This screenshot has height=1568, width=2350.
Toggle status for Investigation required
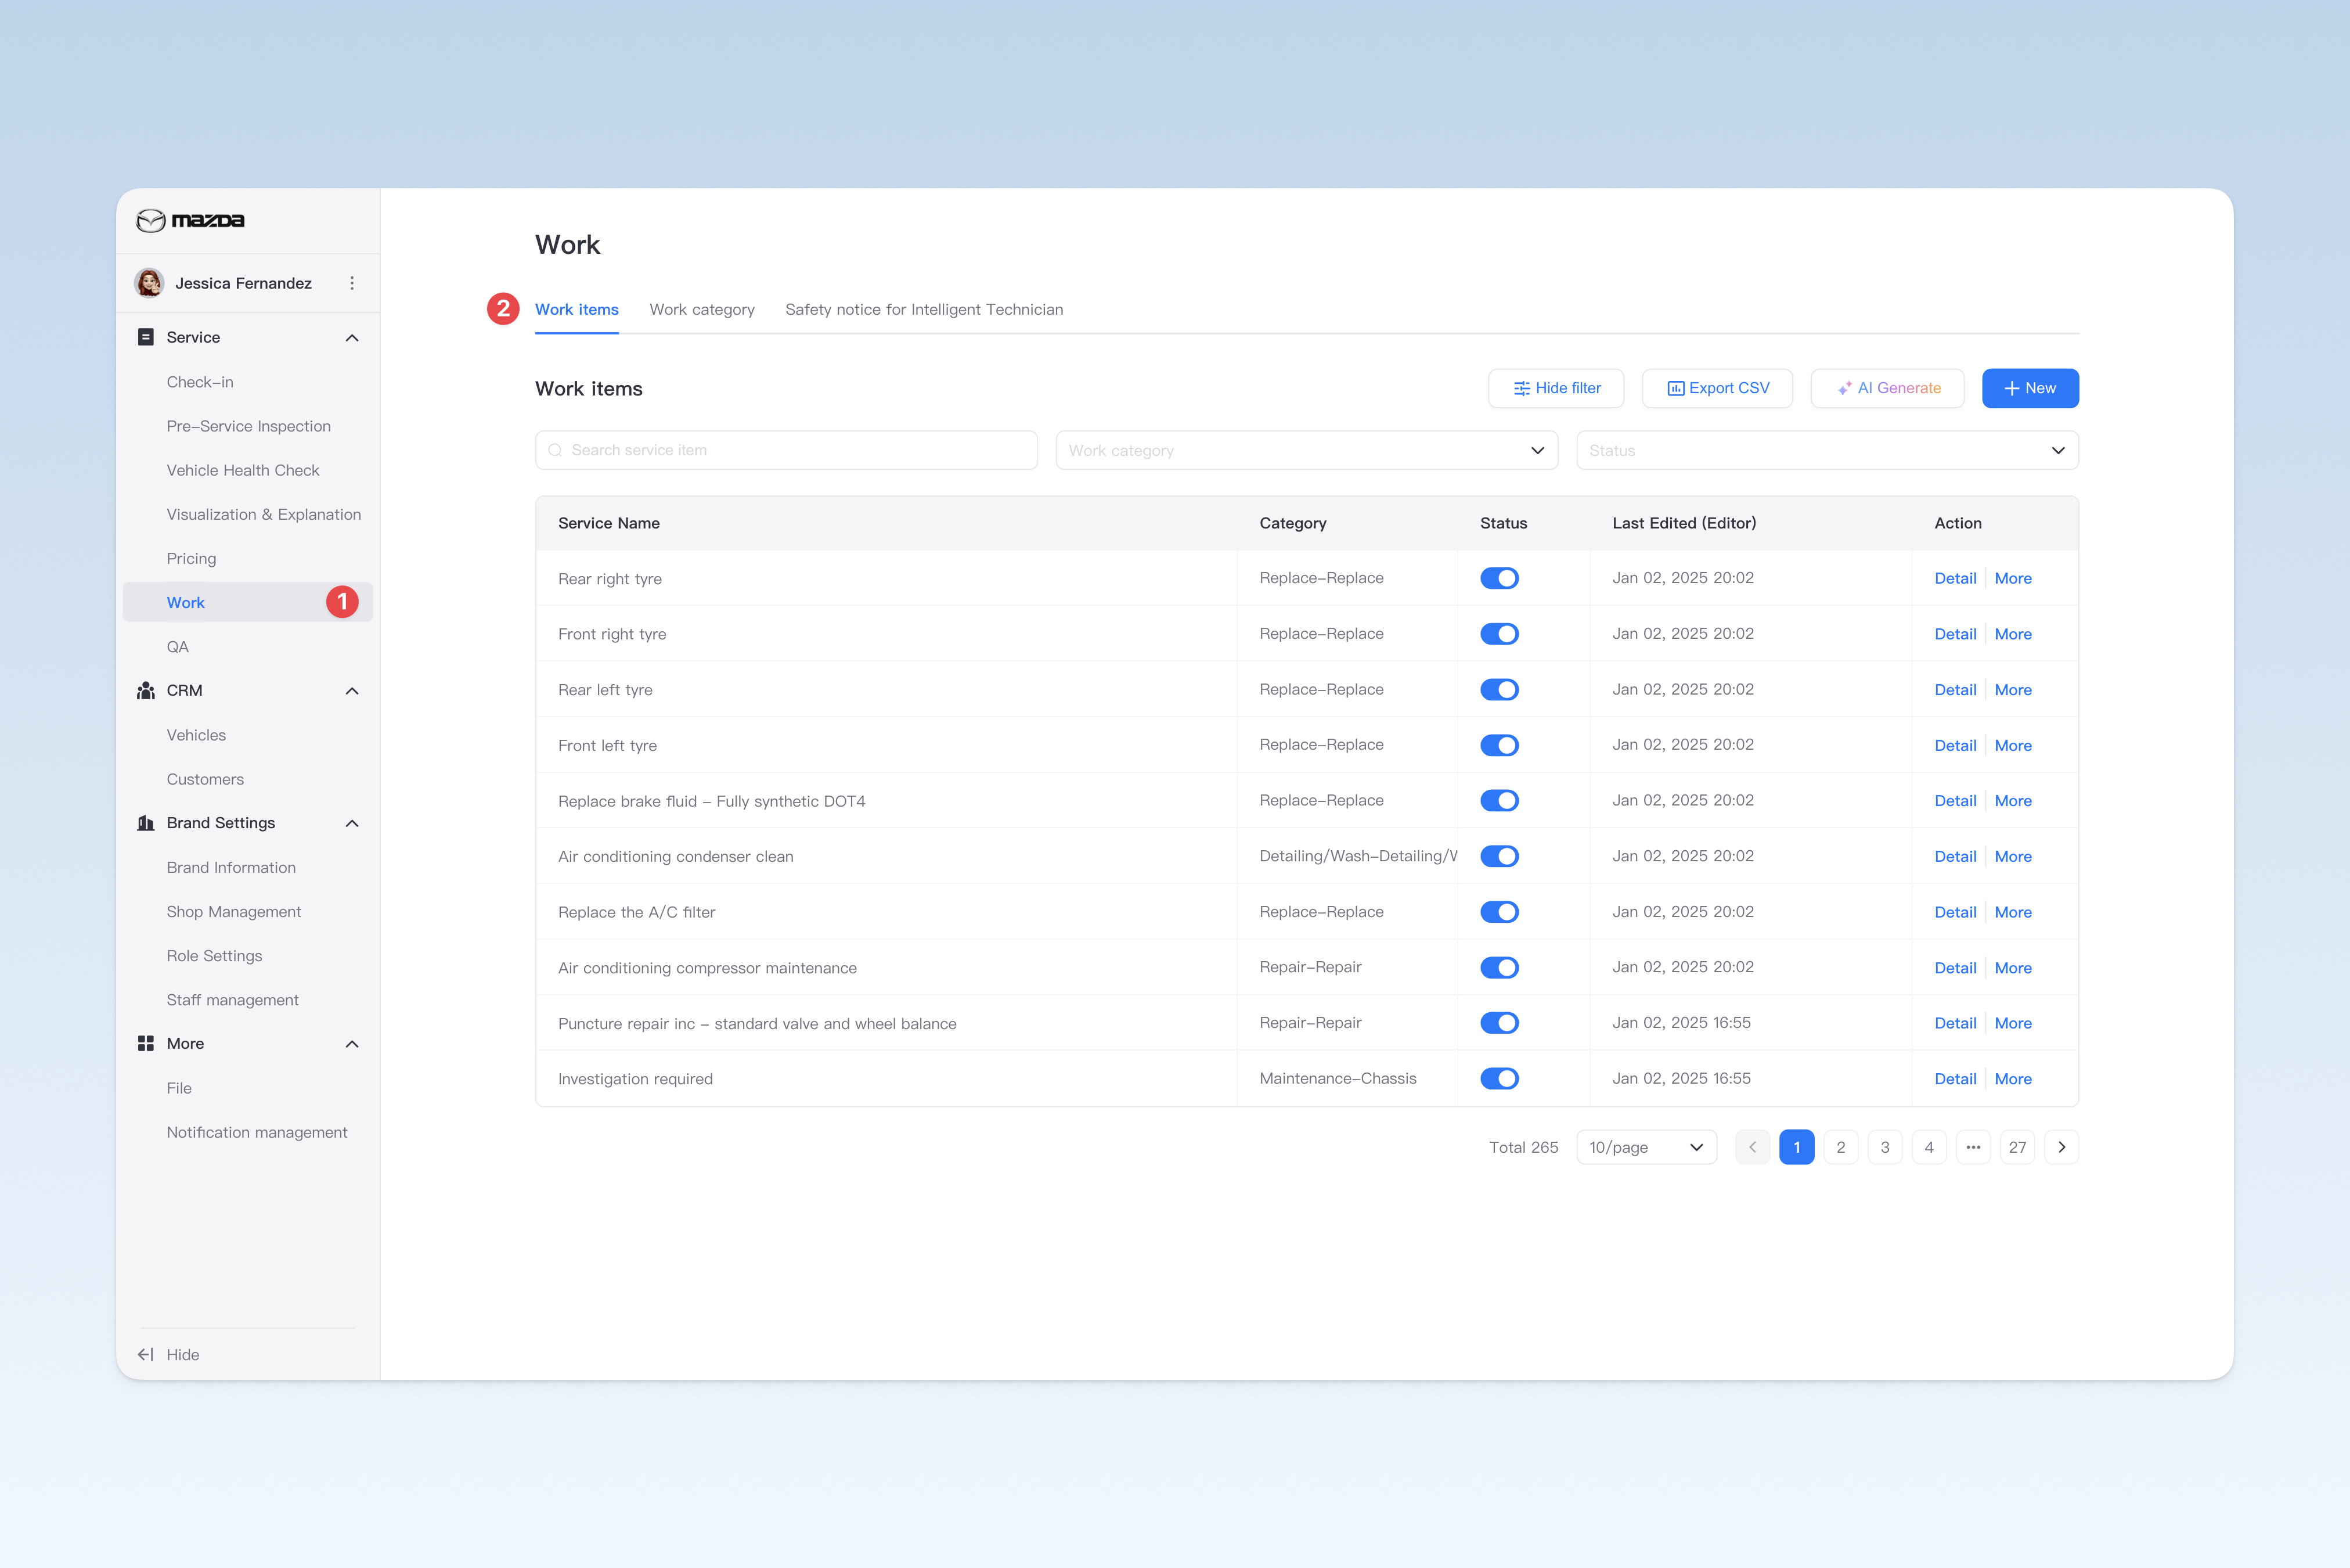click(1500, 1078)
